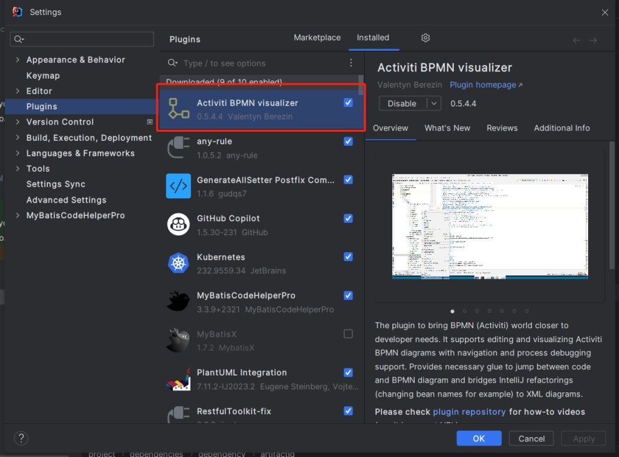The image size is (619, 457).
Task: Select the second screenshot carousel dot
Action: click(465, 311)
